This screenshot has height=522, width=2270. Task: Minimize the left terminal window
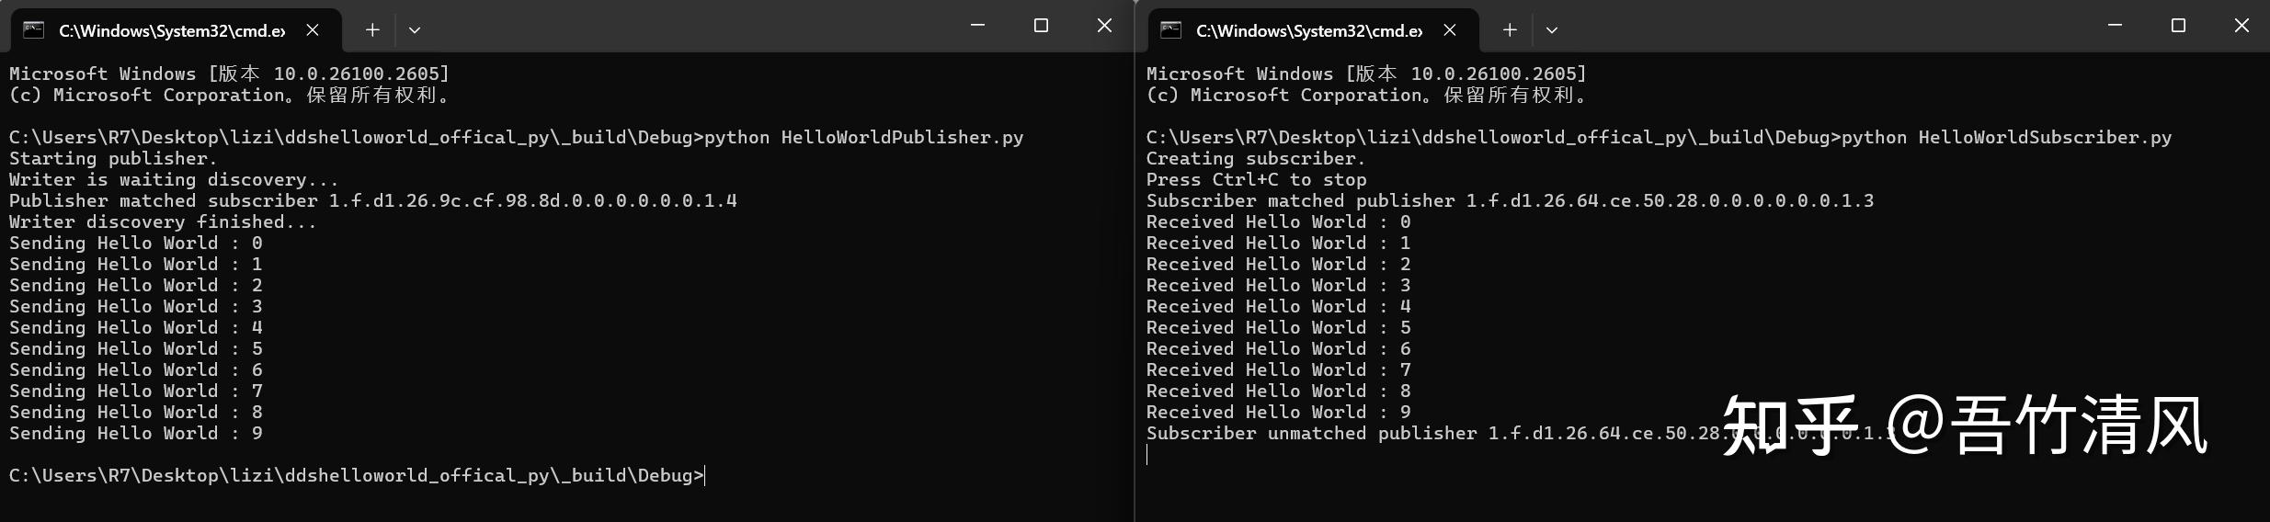[x=977, y=26]
